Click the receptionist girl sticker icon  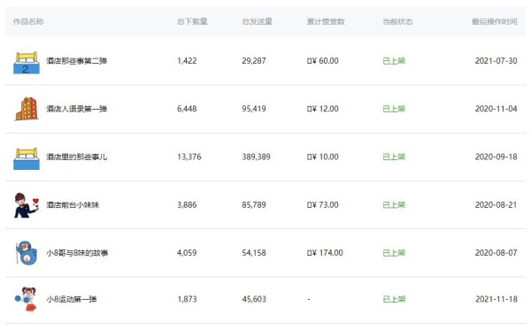27,205
